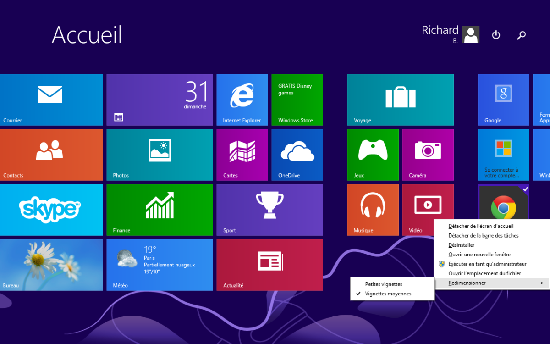Viewport: 550px width, 344px height.
Task: Select 'Ouvrir l'emplacement du fichier'
Action: [x=491, y=273]
